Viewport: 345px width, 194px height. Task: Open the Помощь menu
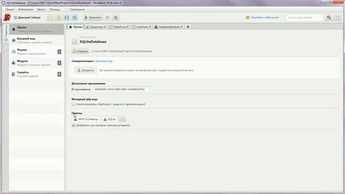tap(54, 10)
